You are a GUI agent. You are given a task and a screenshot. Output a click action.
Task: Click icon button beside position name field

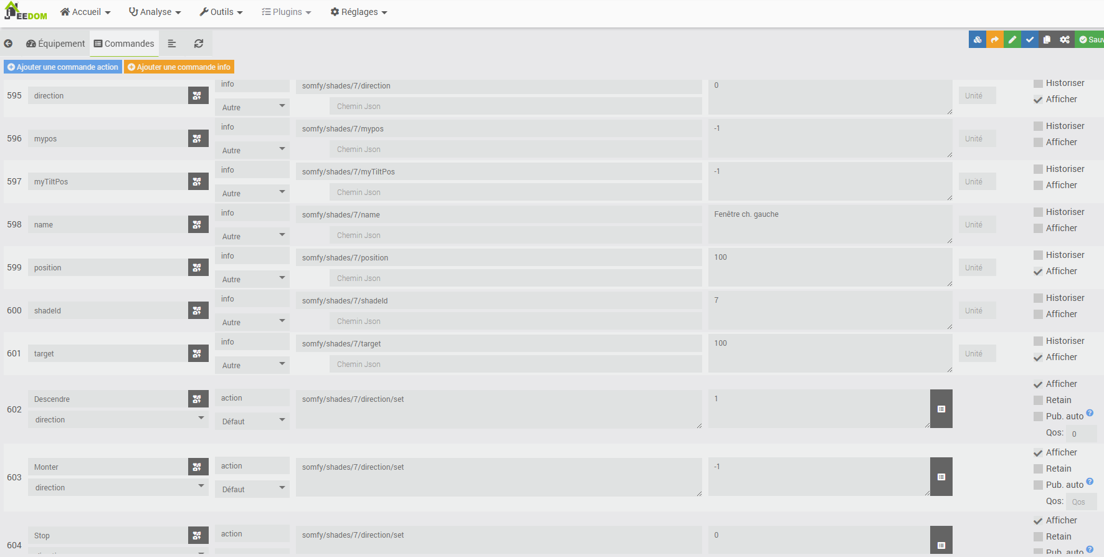pyautogui.click(x=198, y=267)
